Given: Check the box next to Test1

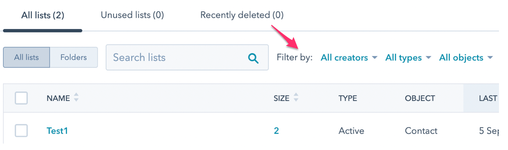Looking at the screenshot, I should pyautogui.click(x=21, y=131).
